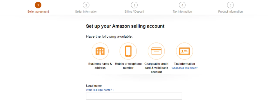The width and height of the screenshot is (278, 109).
Task: Click the 'Mobile or telephone number' label
Action: click(x=128, y=66)
